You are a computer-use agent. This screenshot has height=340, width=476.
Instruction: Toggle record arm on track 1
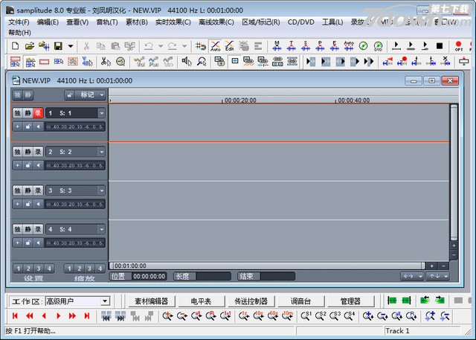[38, 113]
